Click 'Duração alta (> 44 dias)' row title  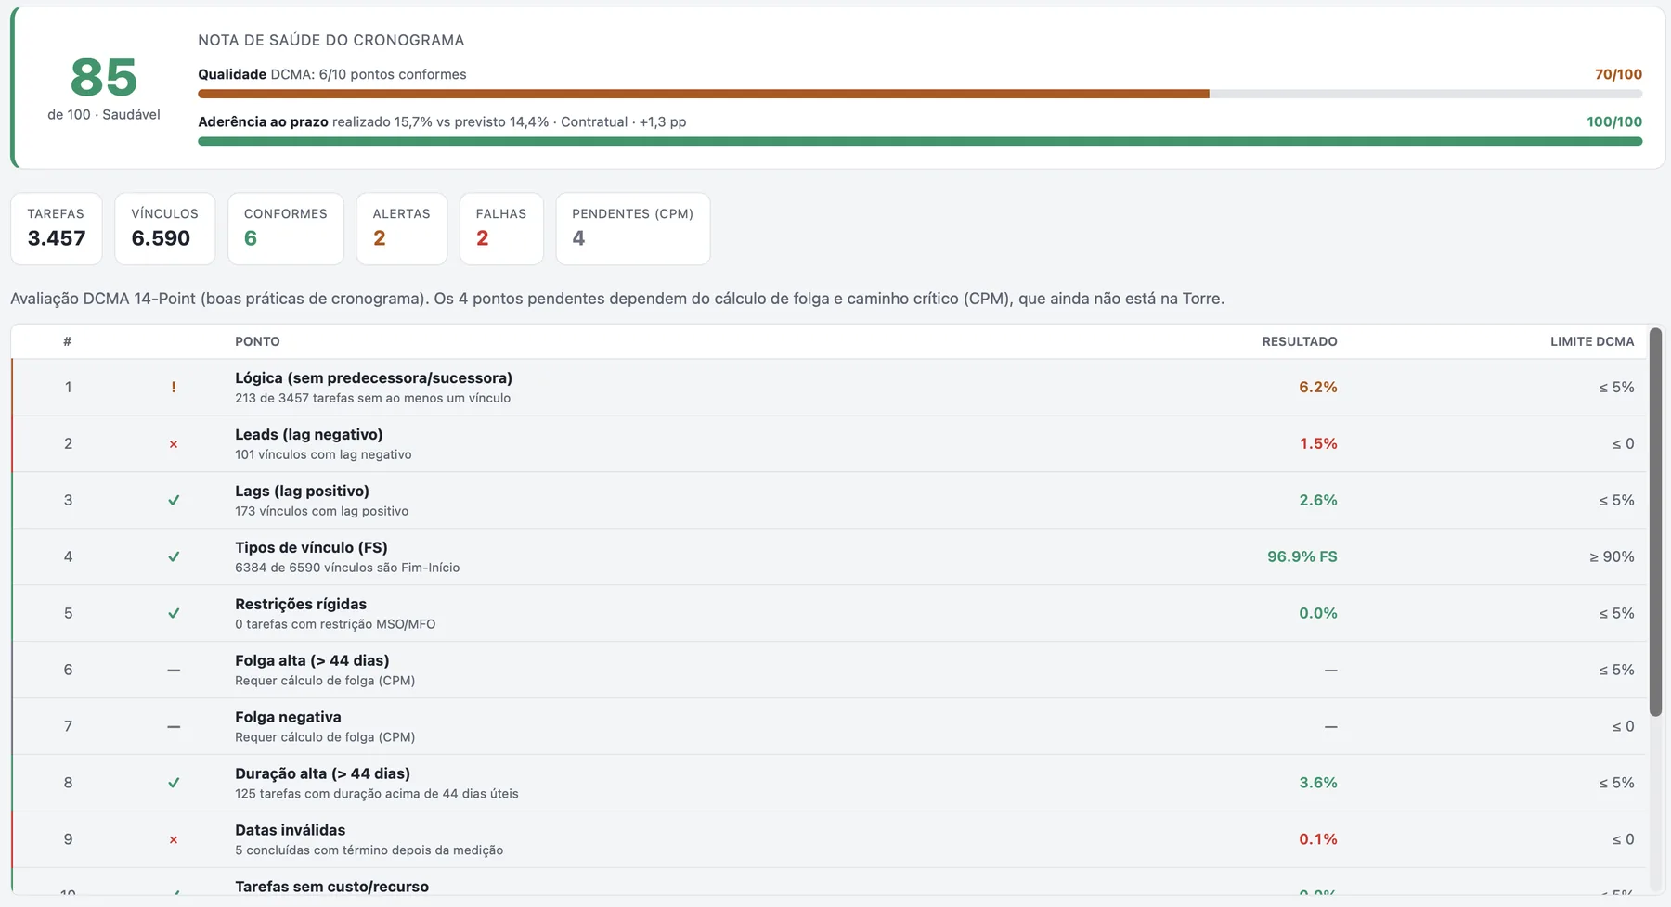click(x=322, y=773)
